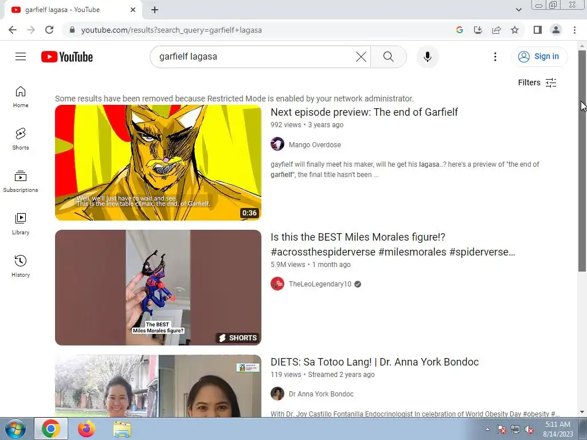Click the Sign in button

(539, 57)
